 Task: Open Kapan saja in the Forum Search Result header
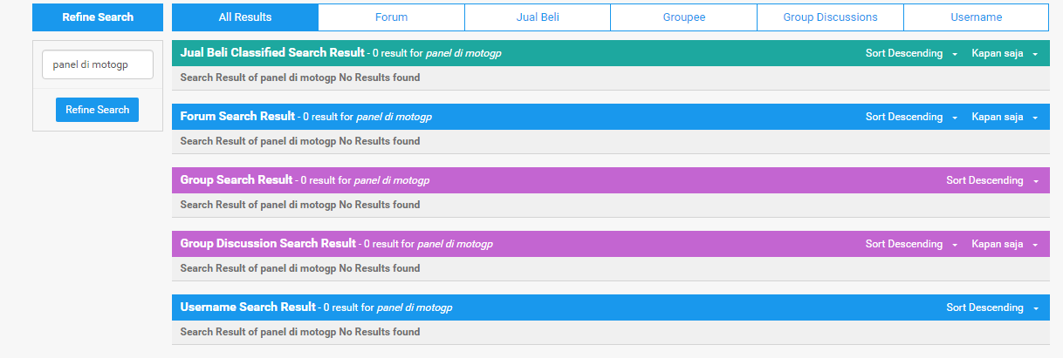pyautogui.click(x=1005, y=118)
